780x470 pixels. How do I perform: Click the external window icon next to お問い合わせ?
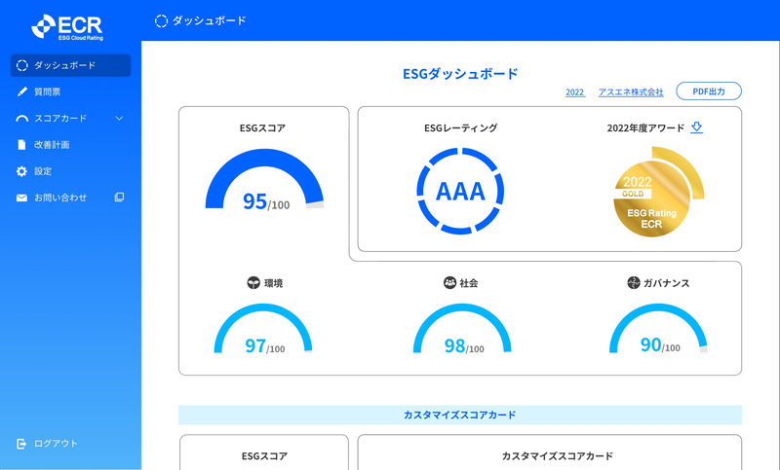pyautogui.click(x=119, y=197)
